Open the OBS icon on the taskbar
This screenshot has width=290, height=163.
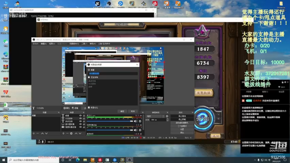tap(129, 160)
